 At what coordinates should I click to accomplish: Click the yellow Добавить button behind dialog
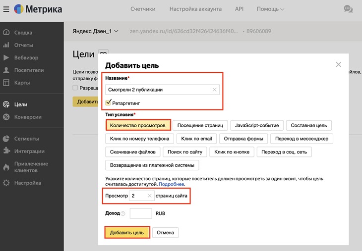[x=85, y=101]
